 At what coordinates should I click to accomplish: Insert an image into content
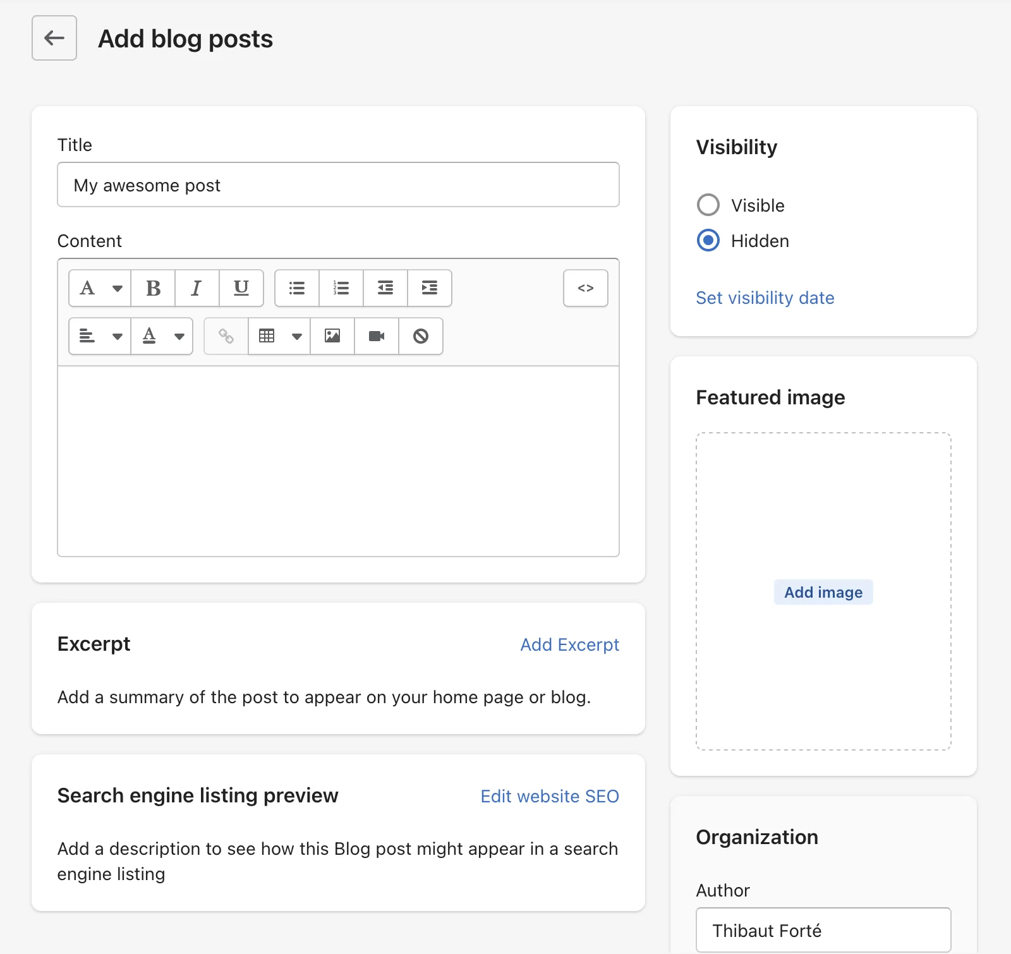(332, 336)
